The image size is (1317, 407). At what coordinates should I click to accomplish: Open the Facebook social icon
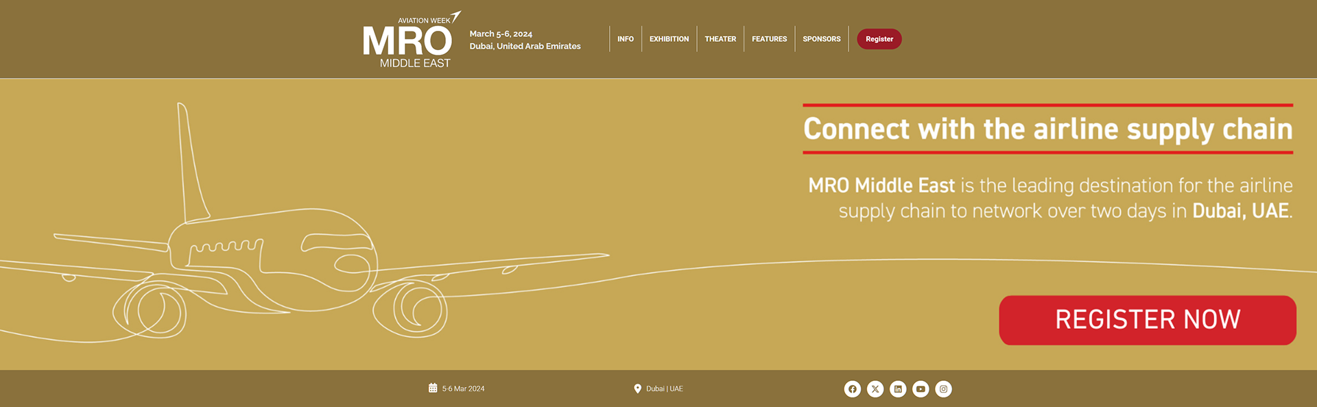coord(852,389)
